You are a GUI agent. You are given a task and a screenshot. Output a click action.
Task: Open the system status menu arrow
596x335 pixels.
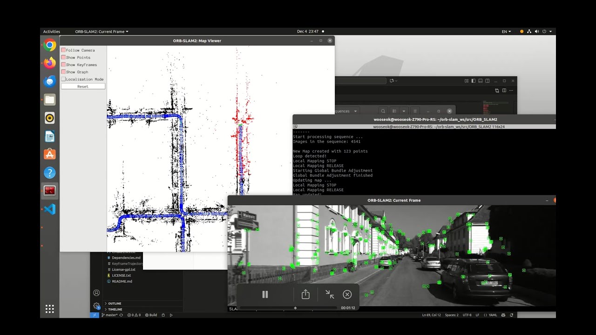pyautogui.click(x=550, y=32)
